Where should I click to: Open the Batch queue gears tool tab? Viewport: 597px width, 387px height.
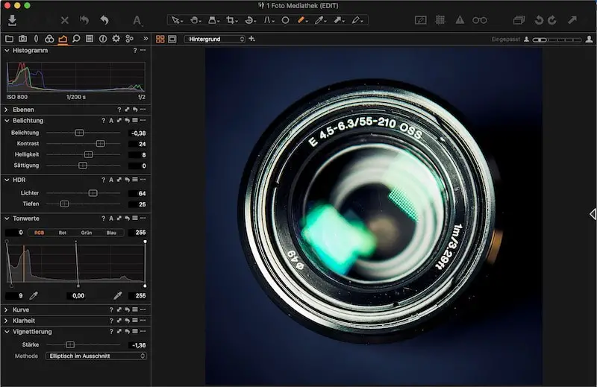click(129, 39)
